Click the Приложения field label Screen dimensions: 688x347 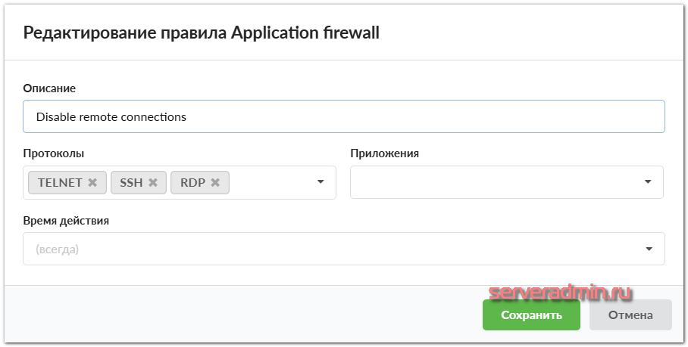click(x=384, y=153)
